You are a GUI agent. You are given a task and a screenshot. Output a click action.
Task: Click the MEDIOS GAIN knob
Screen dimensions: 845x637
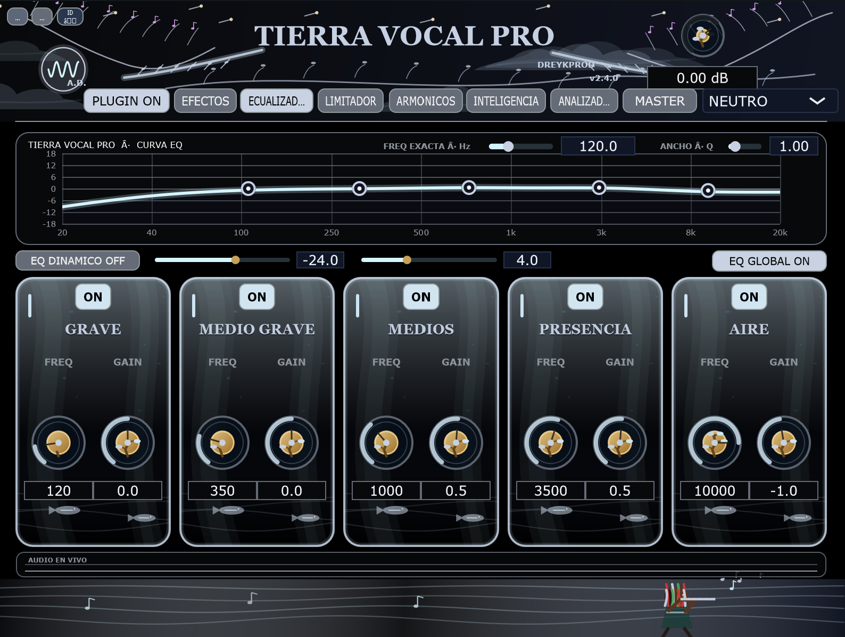point(456,443)
